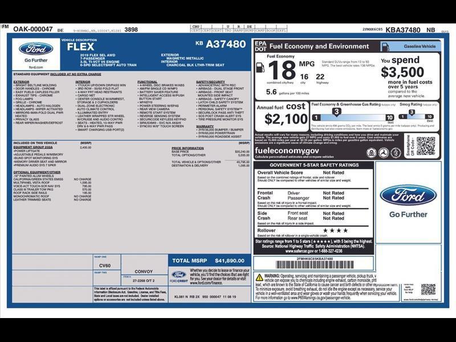Viewport: 456px width, 342px height.
Task: Click the 16 city MPG value
Action: pyautogui.click(x=304, y=77)
